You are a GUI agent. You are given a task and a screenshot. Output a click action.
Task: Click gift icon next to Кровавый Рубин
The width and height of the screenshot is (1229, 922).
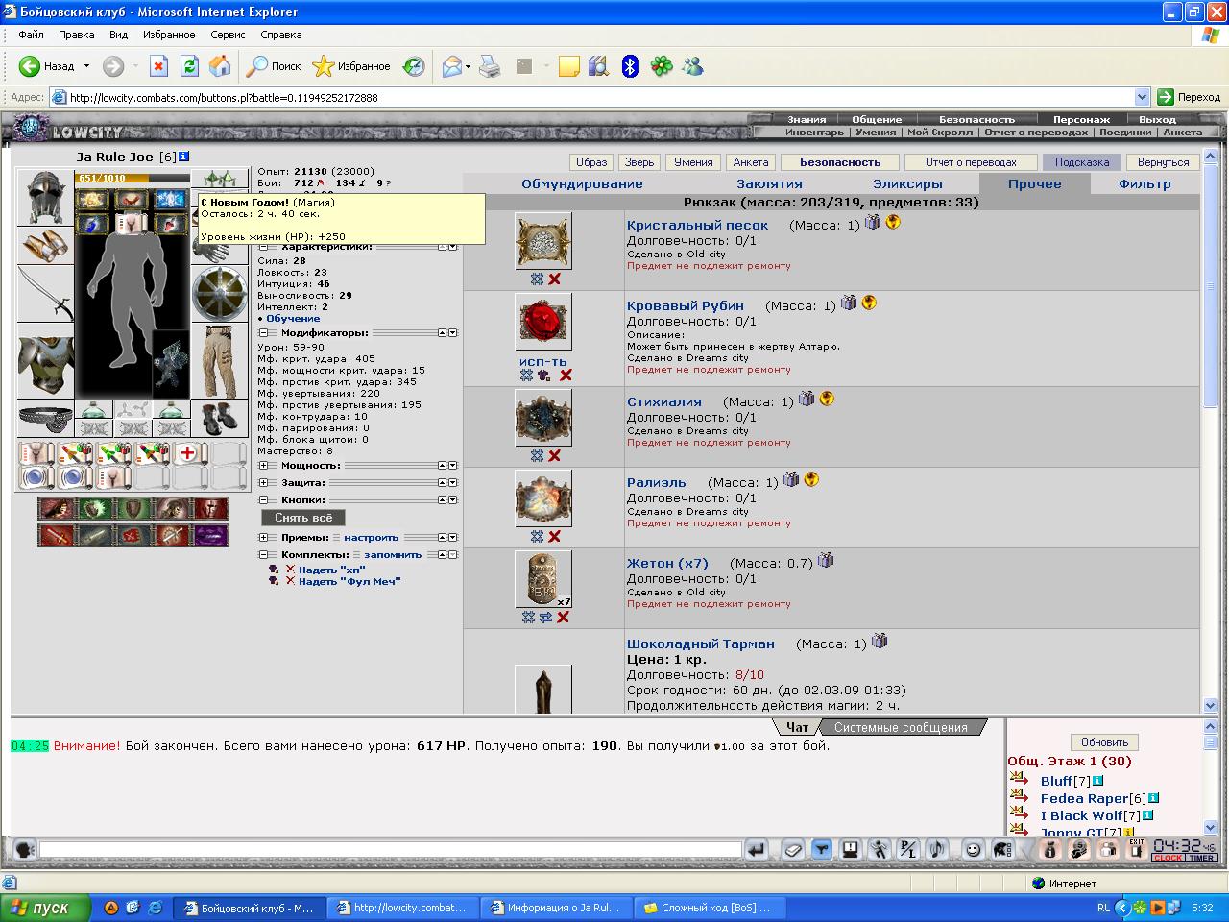pos(849,303)
